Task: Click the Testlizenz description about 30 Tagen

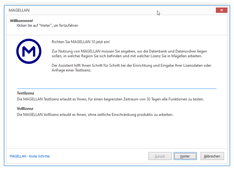Action: (110, 99)
